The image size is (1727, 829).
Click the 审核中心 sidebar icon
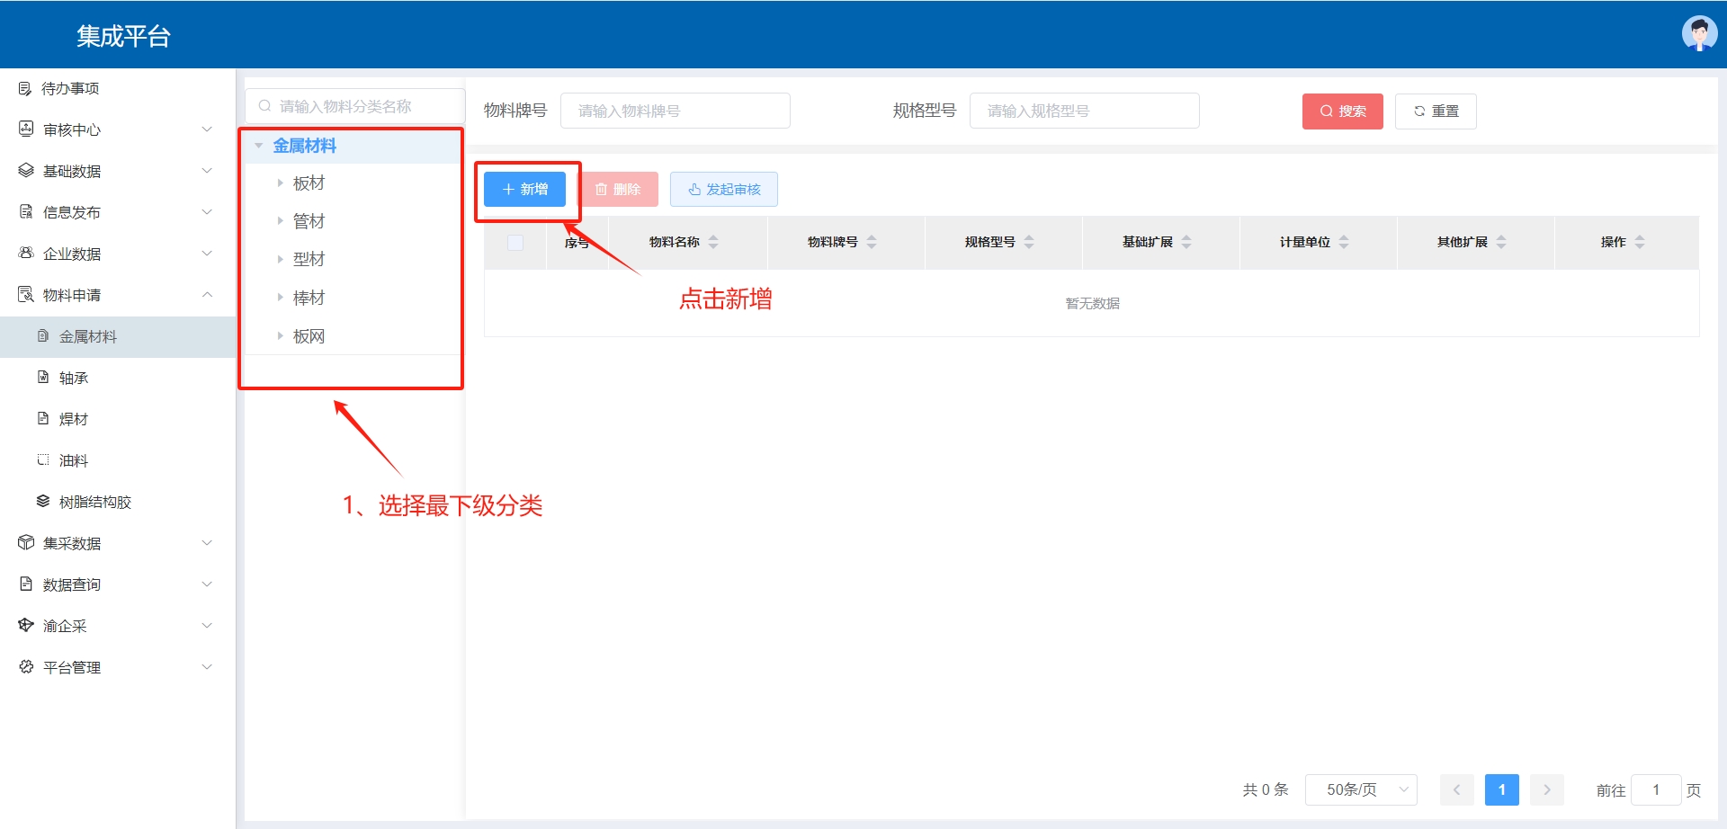(x=26, y=129)
